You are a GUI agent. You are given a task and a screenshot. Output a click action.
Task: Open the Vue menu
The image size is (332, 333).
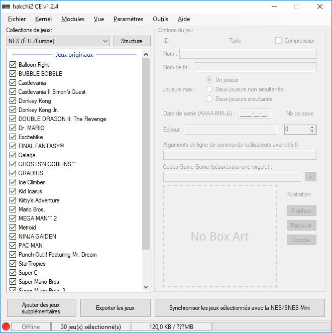99,19
